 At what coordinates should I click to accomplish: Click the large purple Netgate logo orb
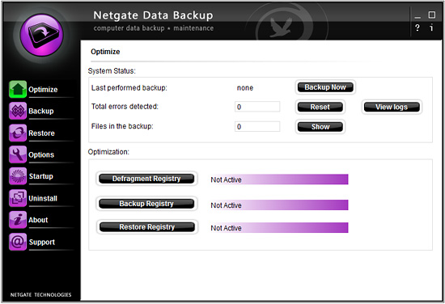(x=41, y=35)
